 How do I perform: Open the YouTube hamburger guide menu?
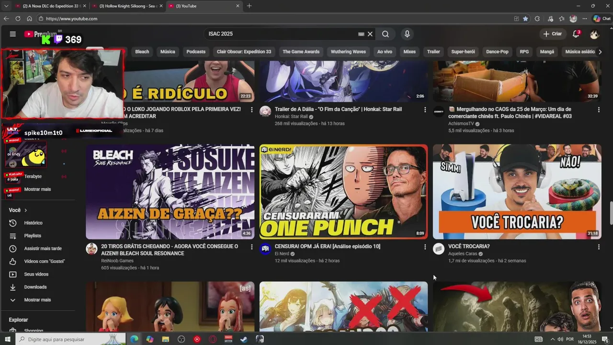pyautogui.click(x=13, y=34)
